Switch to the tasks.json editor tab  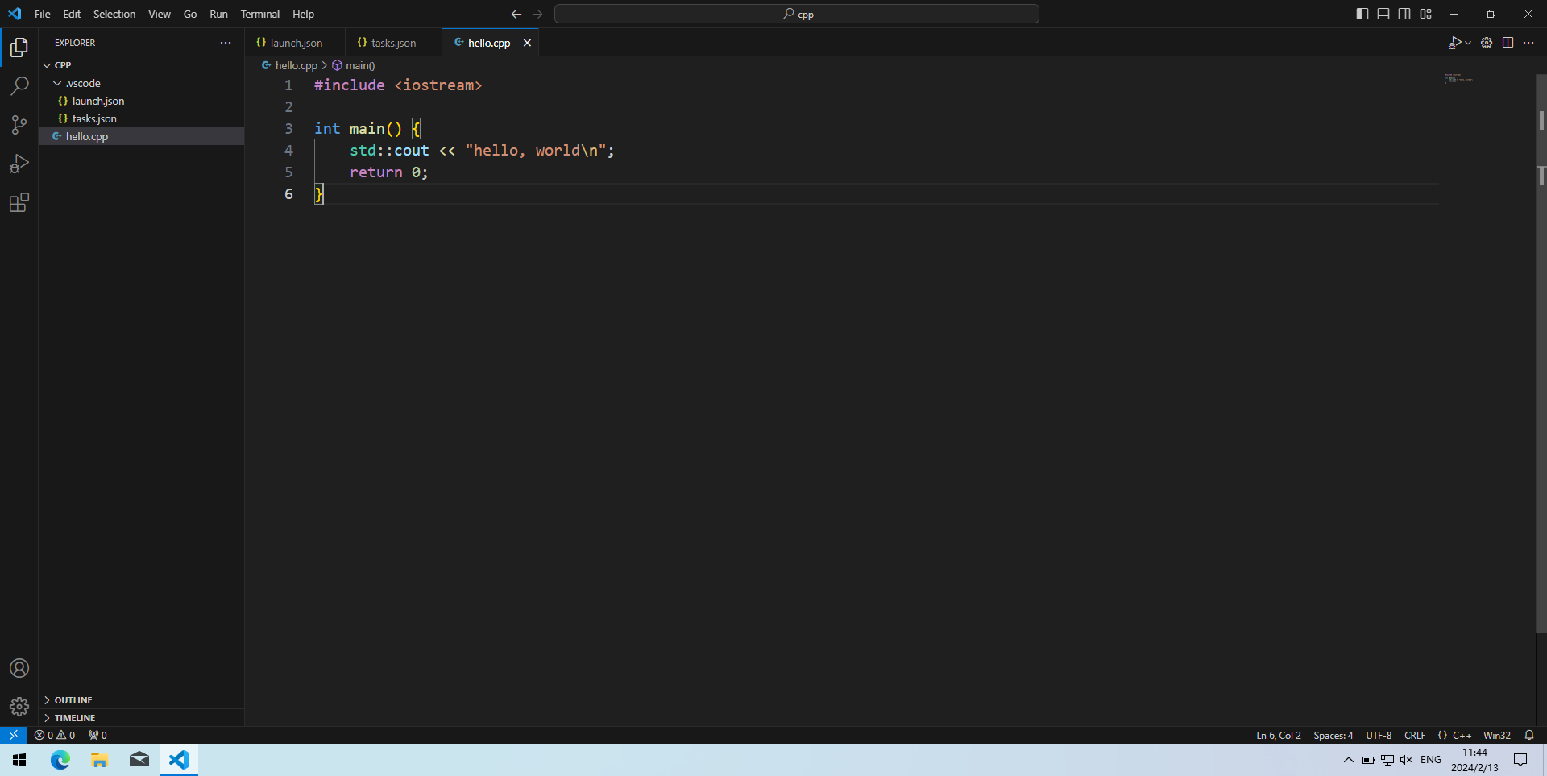coord(393,43)
